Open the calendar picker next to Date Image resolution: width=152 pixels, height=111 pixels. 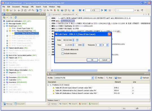[x=77, y=40]
